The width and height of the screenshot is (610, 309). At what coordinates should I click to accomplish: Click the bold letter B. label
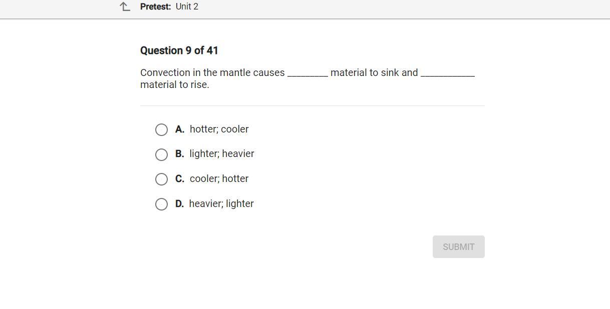pos(180,153)
